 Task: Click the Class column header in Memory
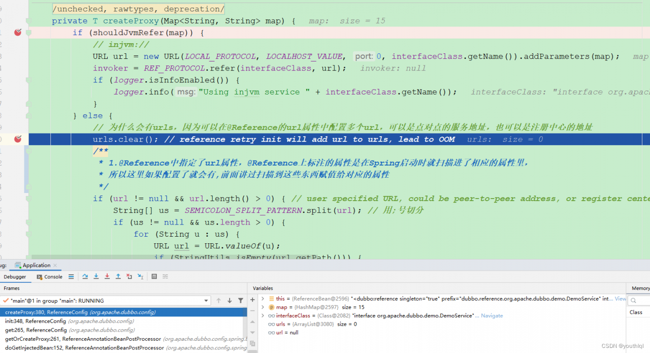(x=636, y=312)
